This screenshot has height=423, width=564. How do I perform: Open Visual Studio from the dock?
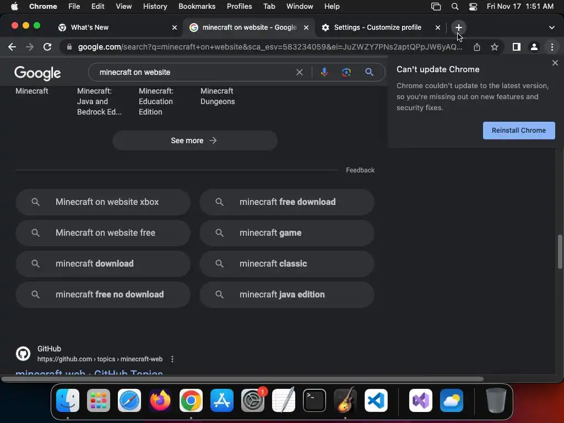(420, 400)
